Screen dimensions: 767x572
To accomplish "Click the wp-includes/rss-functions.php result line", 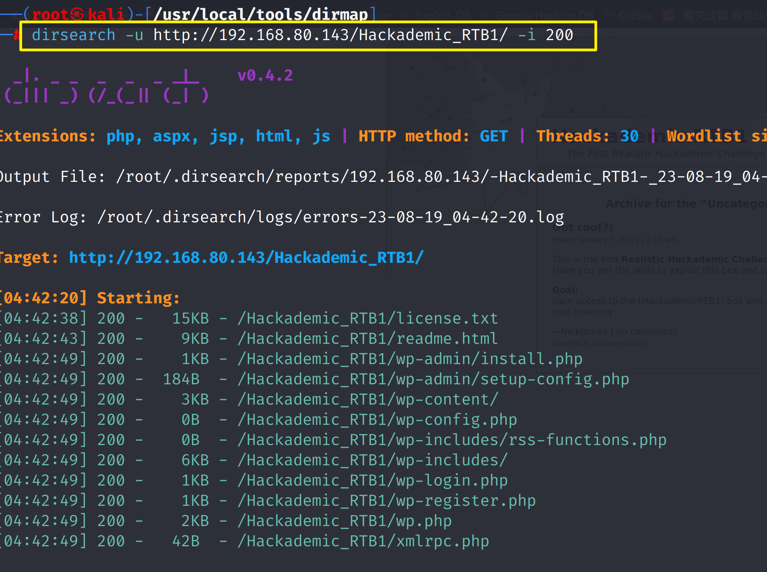I will coord(333,440).
